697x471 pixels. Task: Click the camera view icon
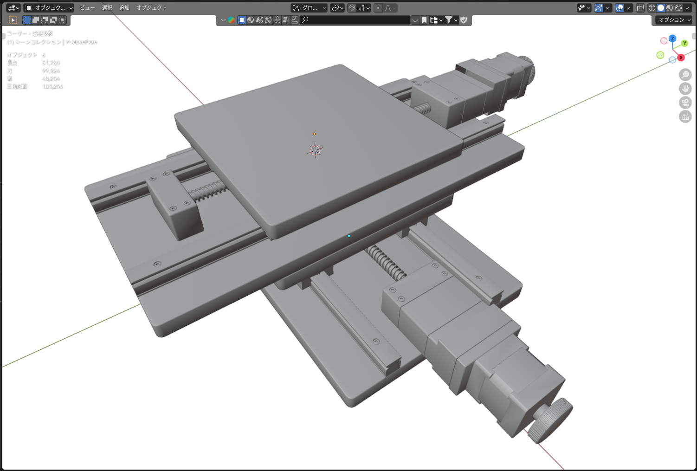pos(685,103)
